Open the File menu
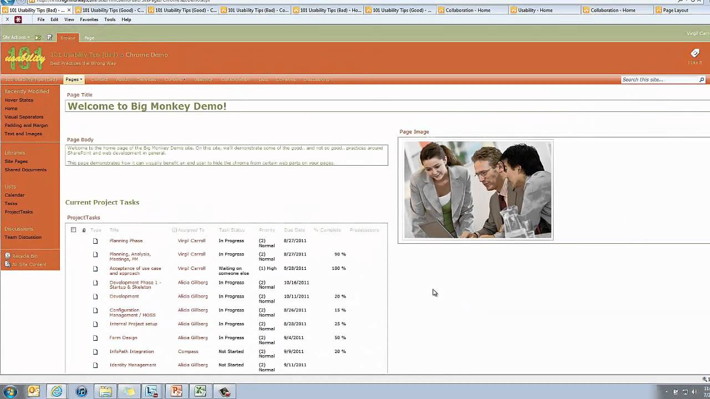 click(x=41, y=19)
